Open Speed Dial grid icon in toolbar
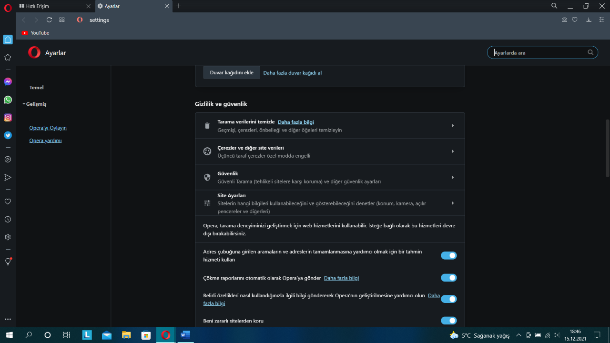This screenshot has height=343, width=610. pos(62,20)
